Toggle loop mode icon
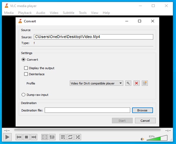The height and width of the screenshot is (144, 176). 70,137
